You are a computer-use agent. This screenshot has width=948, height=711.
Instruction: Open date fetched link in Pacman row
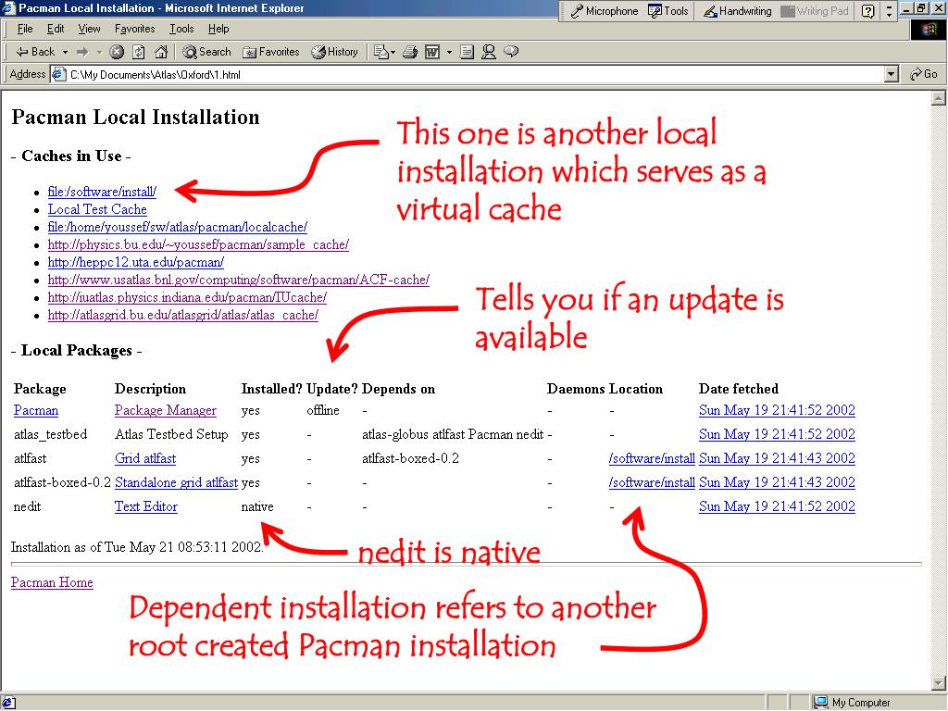coord(777,410)
